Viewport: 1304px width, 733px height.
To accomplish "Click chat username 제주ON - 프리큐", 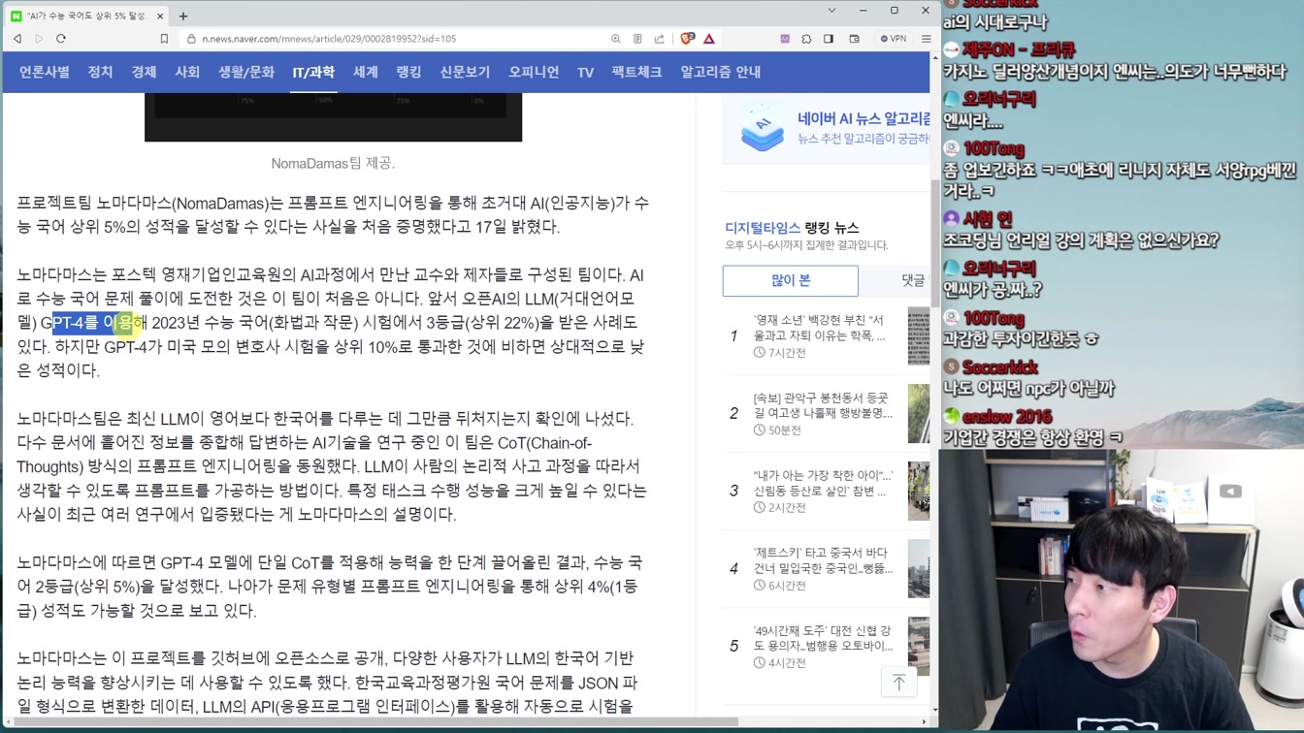I will click(x=1018, y=49).
